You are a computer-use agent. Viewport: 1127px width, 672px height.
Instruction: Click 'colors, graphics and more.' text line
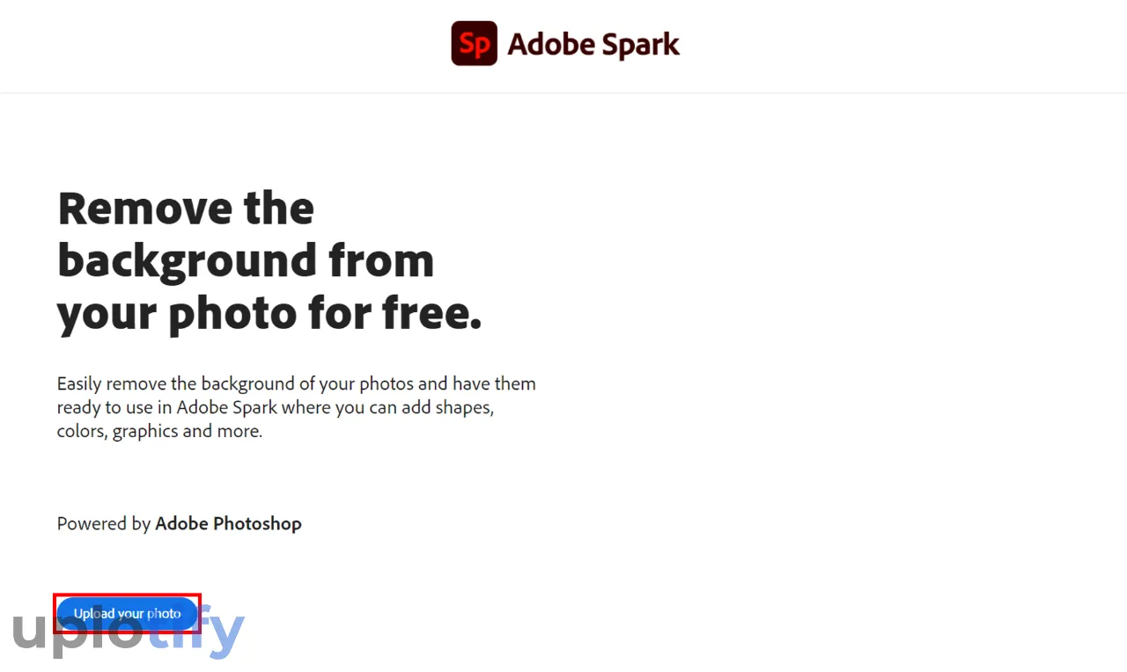[159, 431]
